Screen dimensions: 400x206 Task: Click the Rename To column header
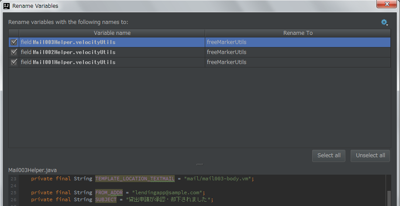click(298, 33)
